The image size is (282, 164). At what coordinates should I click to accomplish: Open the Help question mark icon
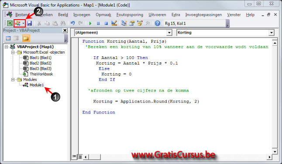coord(157,24)
